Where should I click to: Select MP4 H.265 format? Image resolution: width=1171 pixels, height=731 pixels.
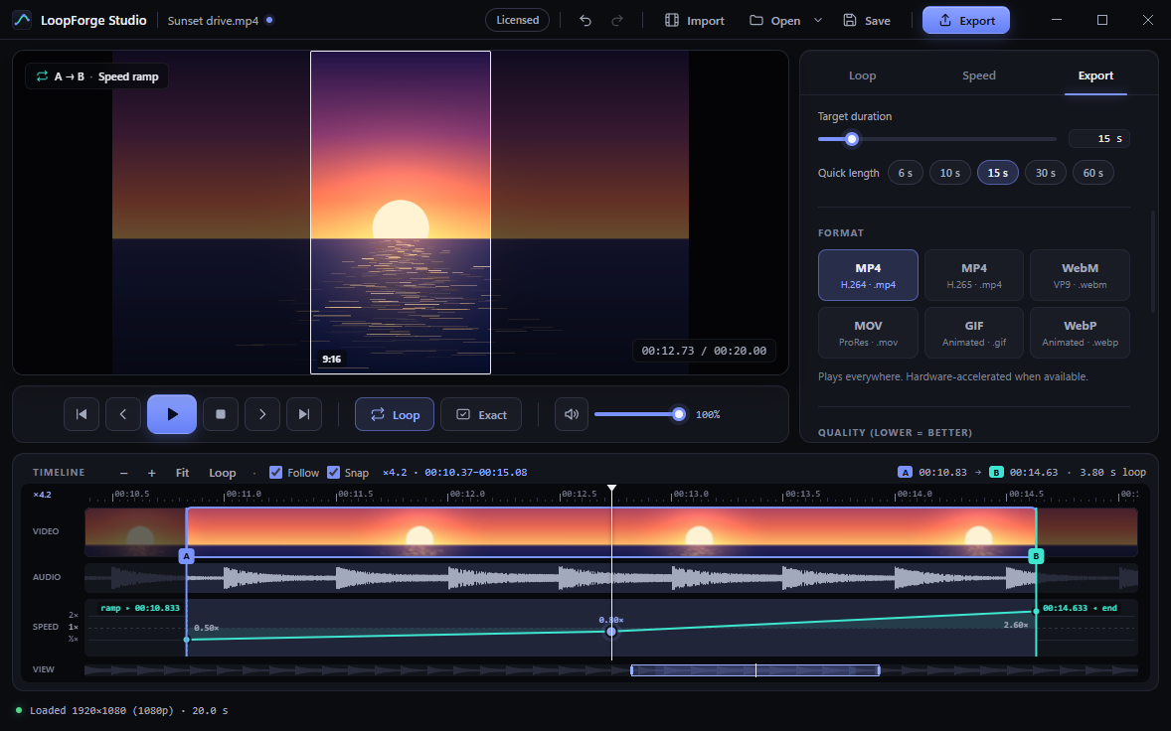tap(974, 275)
